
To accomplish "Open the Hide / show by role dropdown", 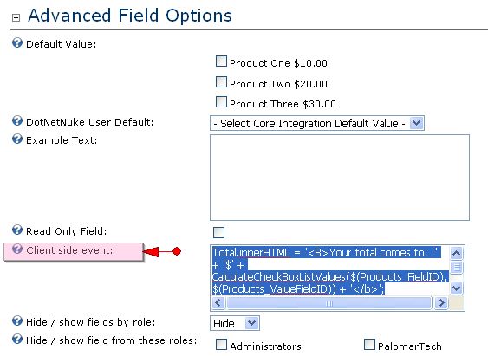I will (235, 323).
